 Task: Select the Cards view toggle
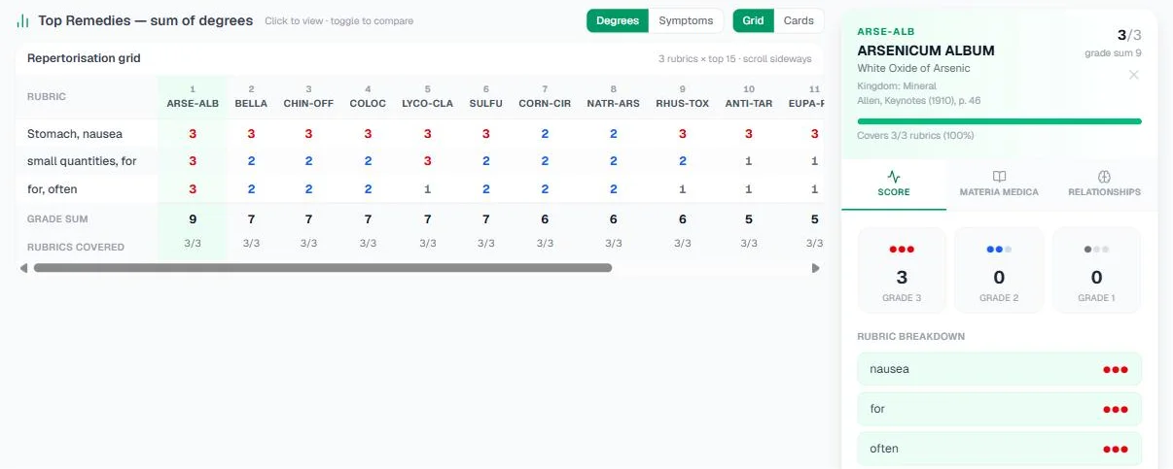(799, 20)
